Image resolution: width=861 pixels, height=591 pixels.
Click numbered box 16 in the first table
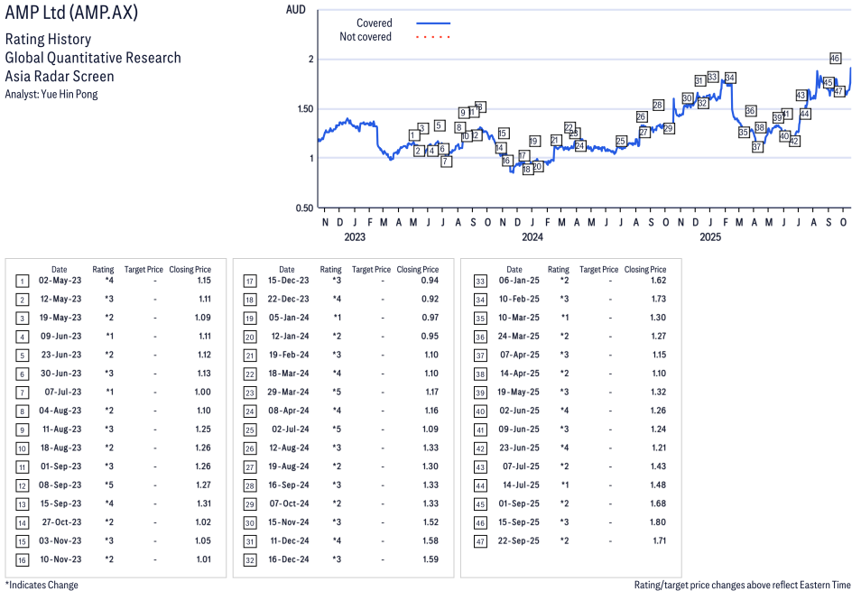(x=21, y=559)
